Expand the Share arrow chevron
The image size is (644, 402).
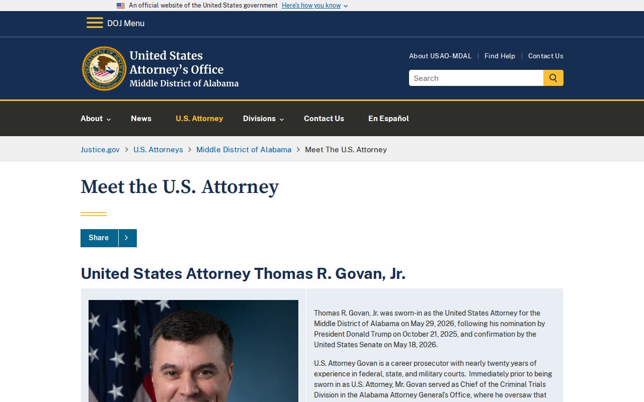tap(127, 238)
